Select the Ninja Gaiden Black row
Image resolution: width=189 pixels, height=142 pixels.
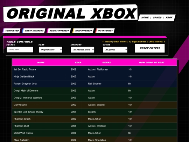[94, 76]
